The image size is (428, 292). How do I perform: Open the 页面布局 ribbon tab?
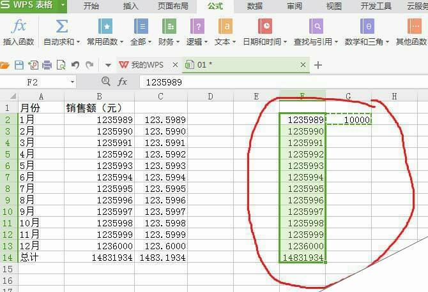tap(173, 6)
